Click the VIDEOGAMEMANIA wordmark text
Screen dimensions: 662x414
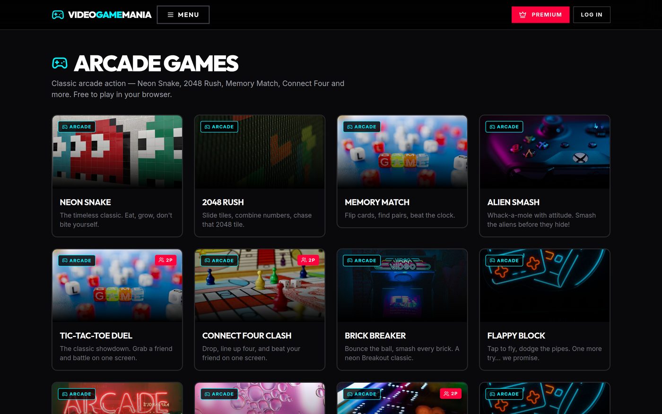110,15
